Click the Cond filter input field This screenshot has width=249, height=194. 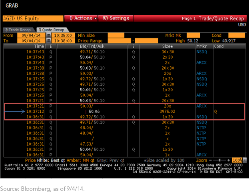click(237, 35)
